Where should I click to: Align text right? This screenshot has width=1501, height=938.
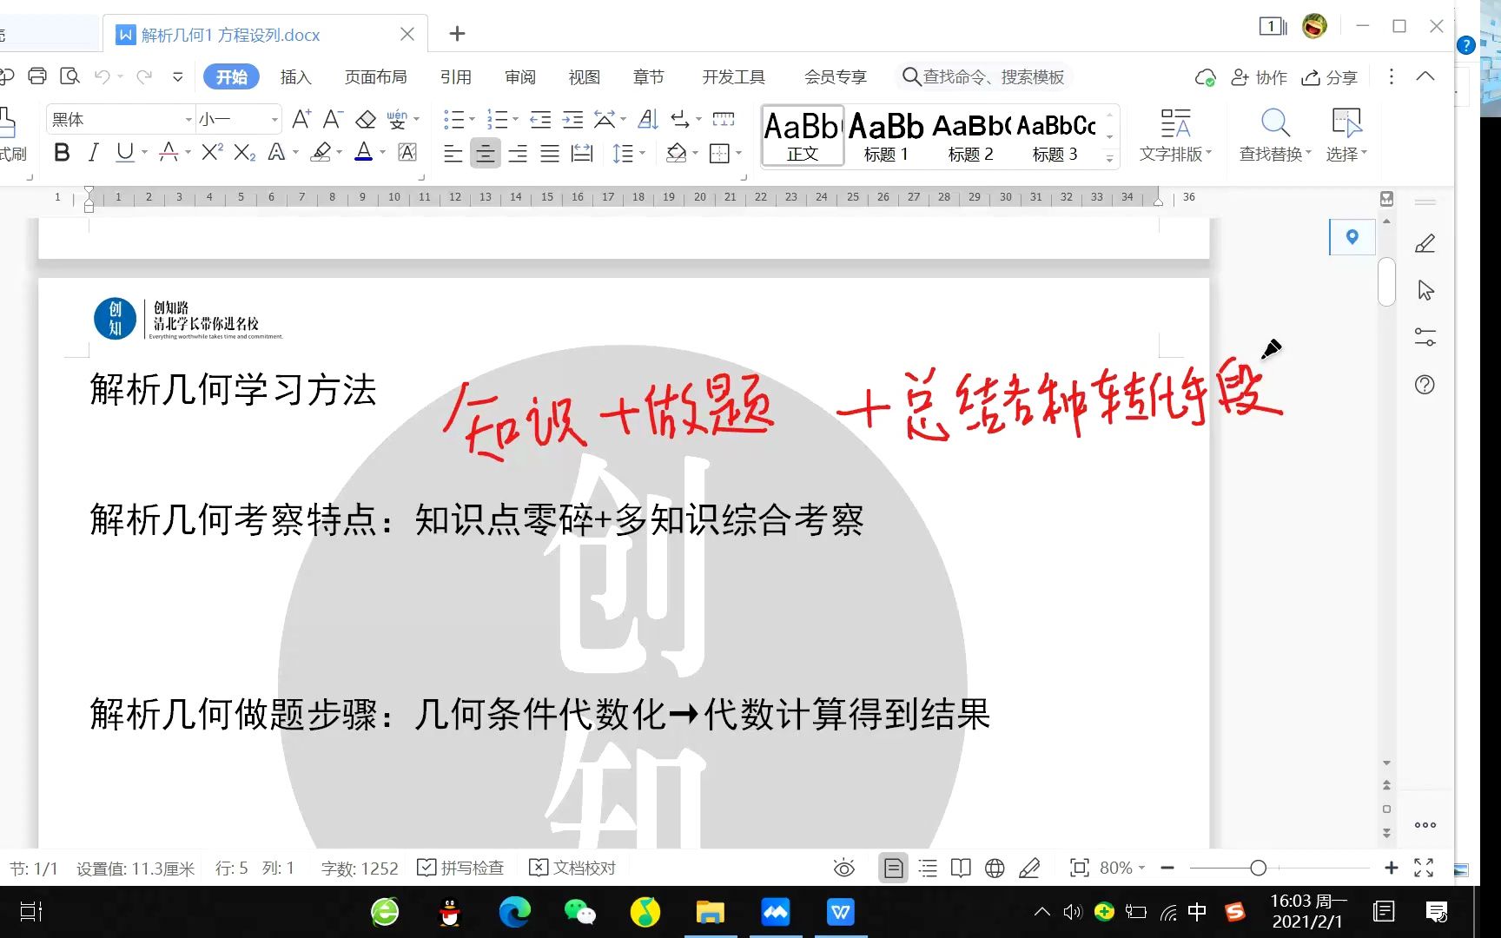(518, 154)
